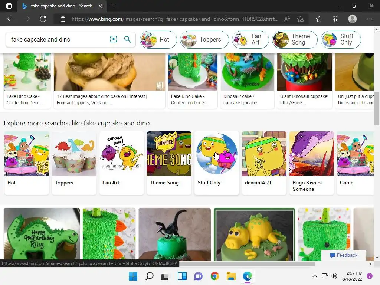Open Stuff Only related search card
The image size is (380, 285).
pos(217,163)
